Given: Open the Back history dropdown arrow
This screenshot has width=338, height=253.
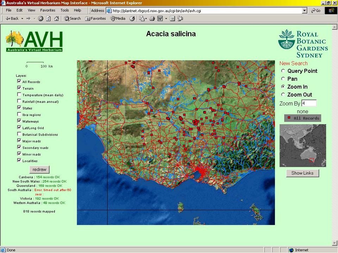Looking at the screenshot, I should coord(22,19).
